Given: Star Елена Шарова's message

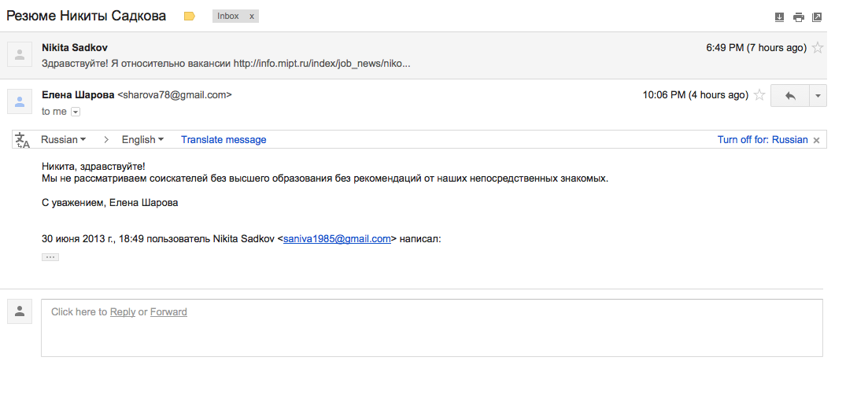Looking at the screenshot, I should pos(759,95).
